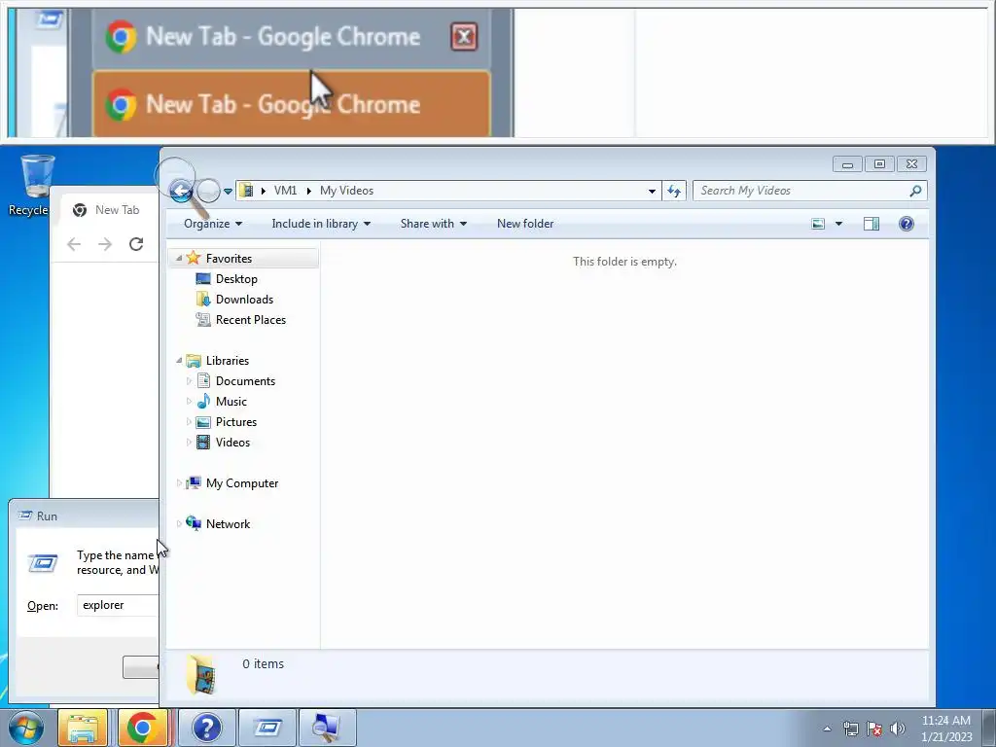This screenshot has width=996, height=747.
Task: Reload the Chrome page
Action: point(136,244)
